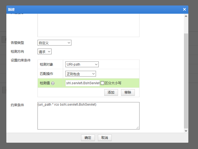Open the 告警类型 dropdown showing 自定义

point(54,43)
